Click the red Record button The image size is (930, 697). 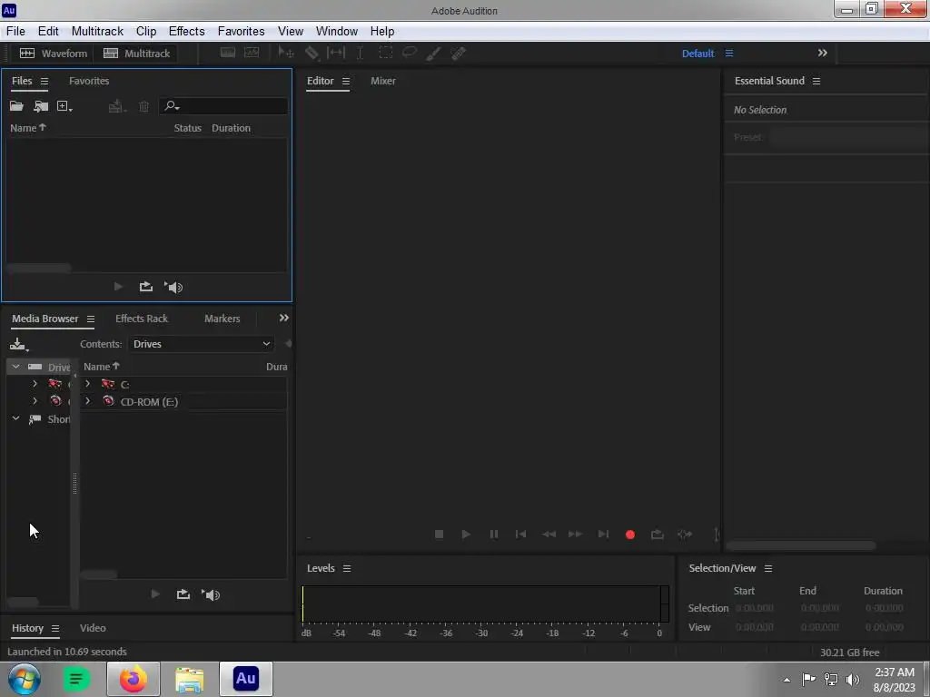pos(630,535)
